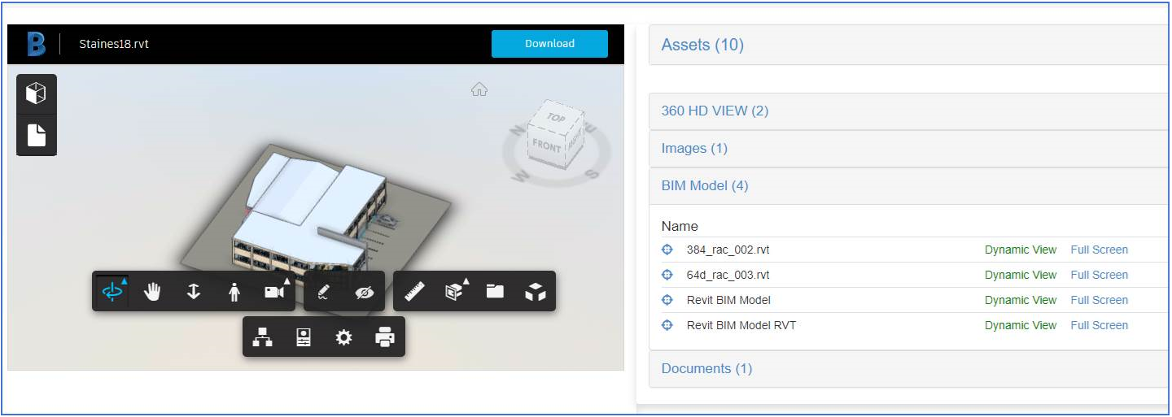Screen dimensions: 1172x417
Task: Select the Orbit tool in viewer toolbar
Action: 112,292
